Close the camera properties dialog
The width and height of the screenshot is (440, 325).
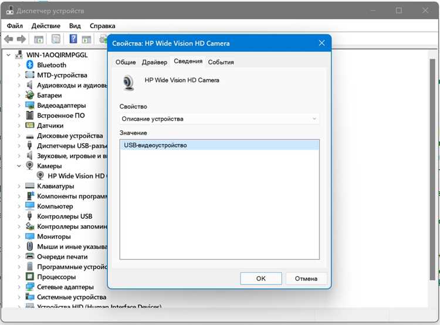[321, 43]
